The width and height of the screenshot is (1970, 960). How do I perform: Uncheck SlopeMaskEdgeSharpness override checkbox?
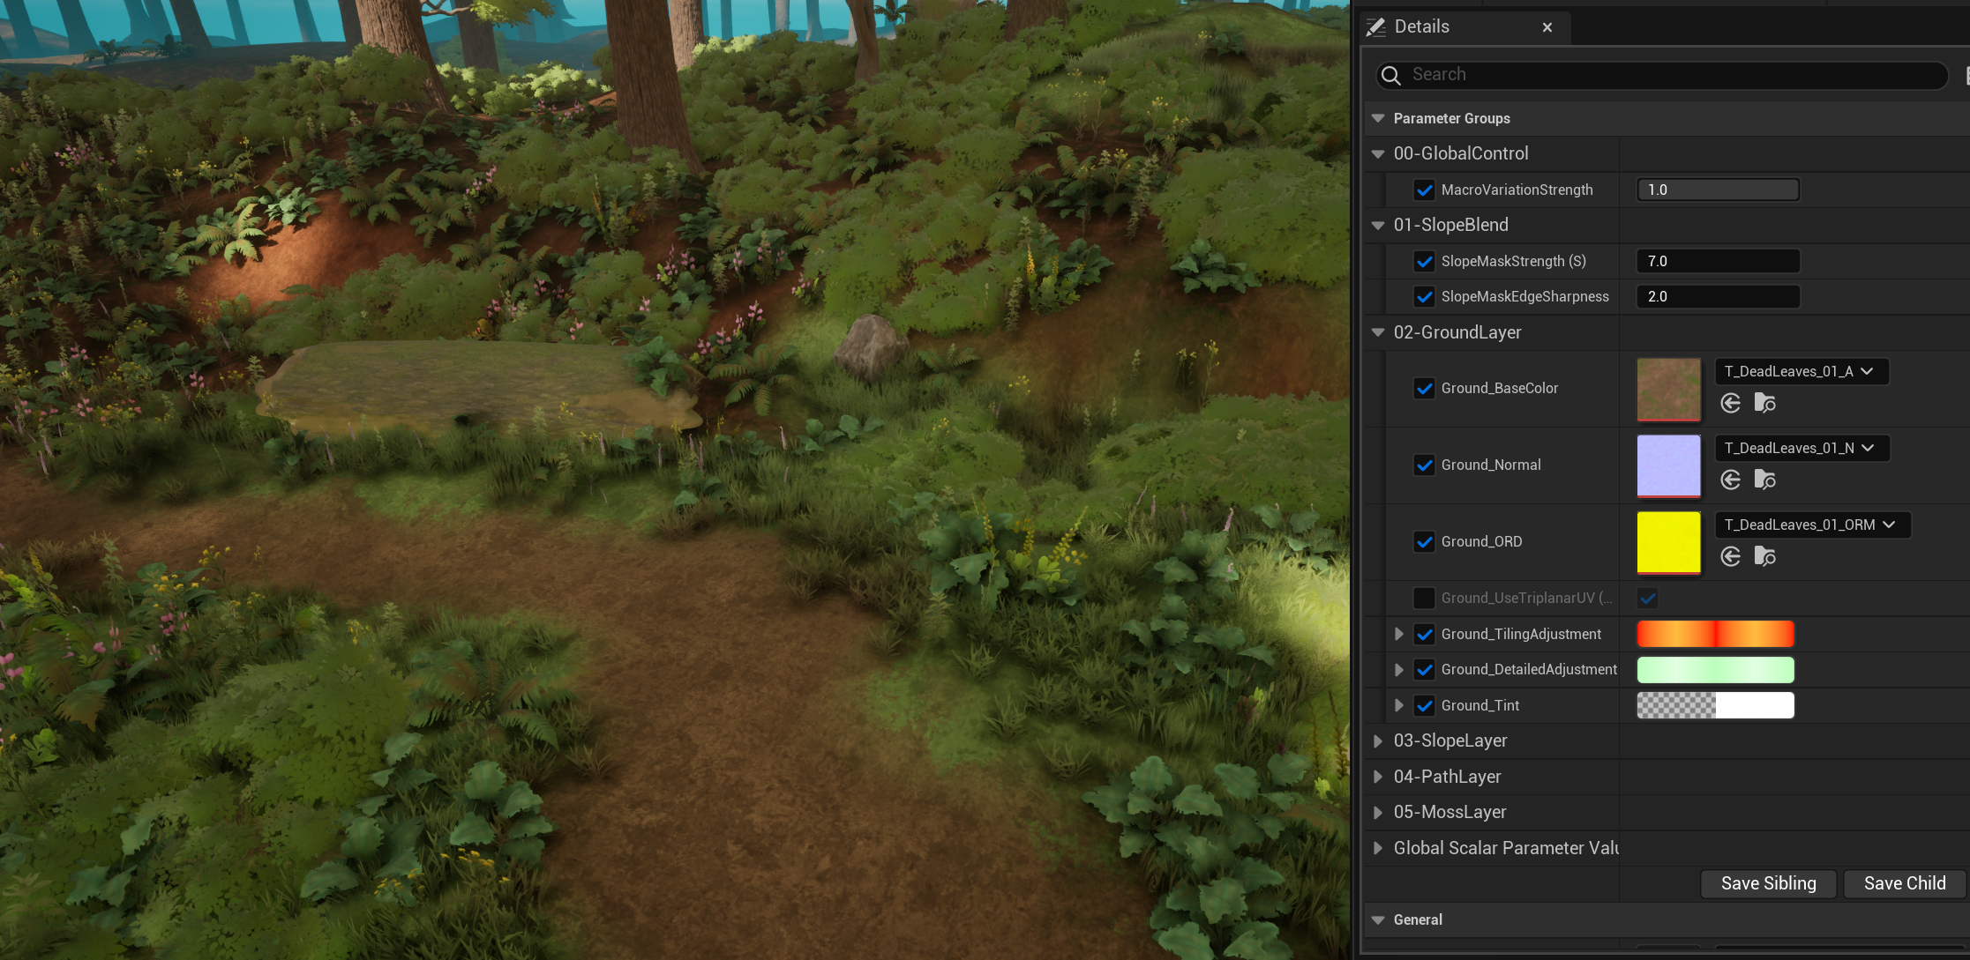pyautogui.click(x=1424, y=297)
